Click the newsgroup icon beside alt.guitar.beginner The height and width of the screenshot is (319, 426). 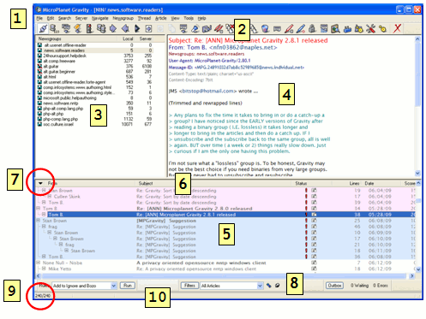click(39, 72)
